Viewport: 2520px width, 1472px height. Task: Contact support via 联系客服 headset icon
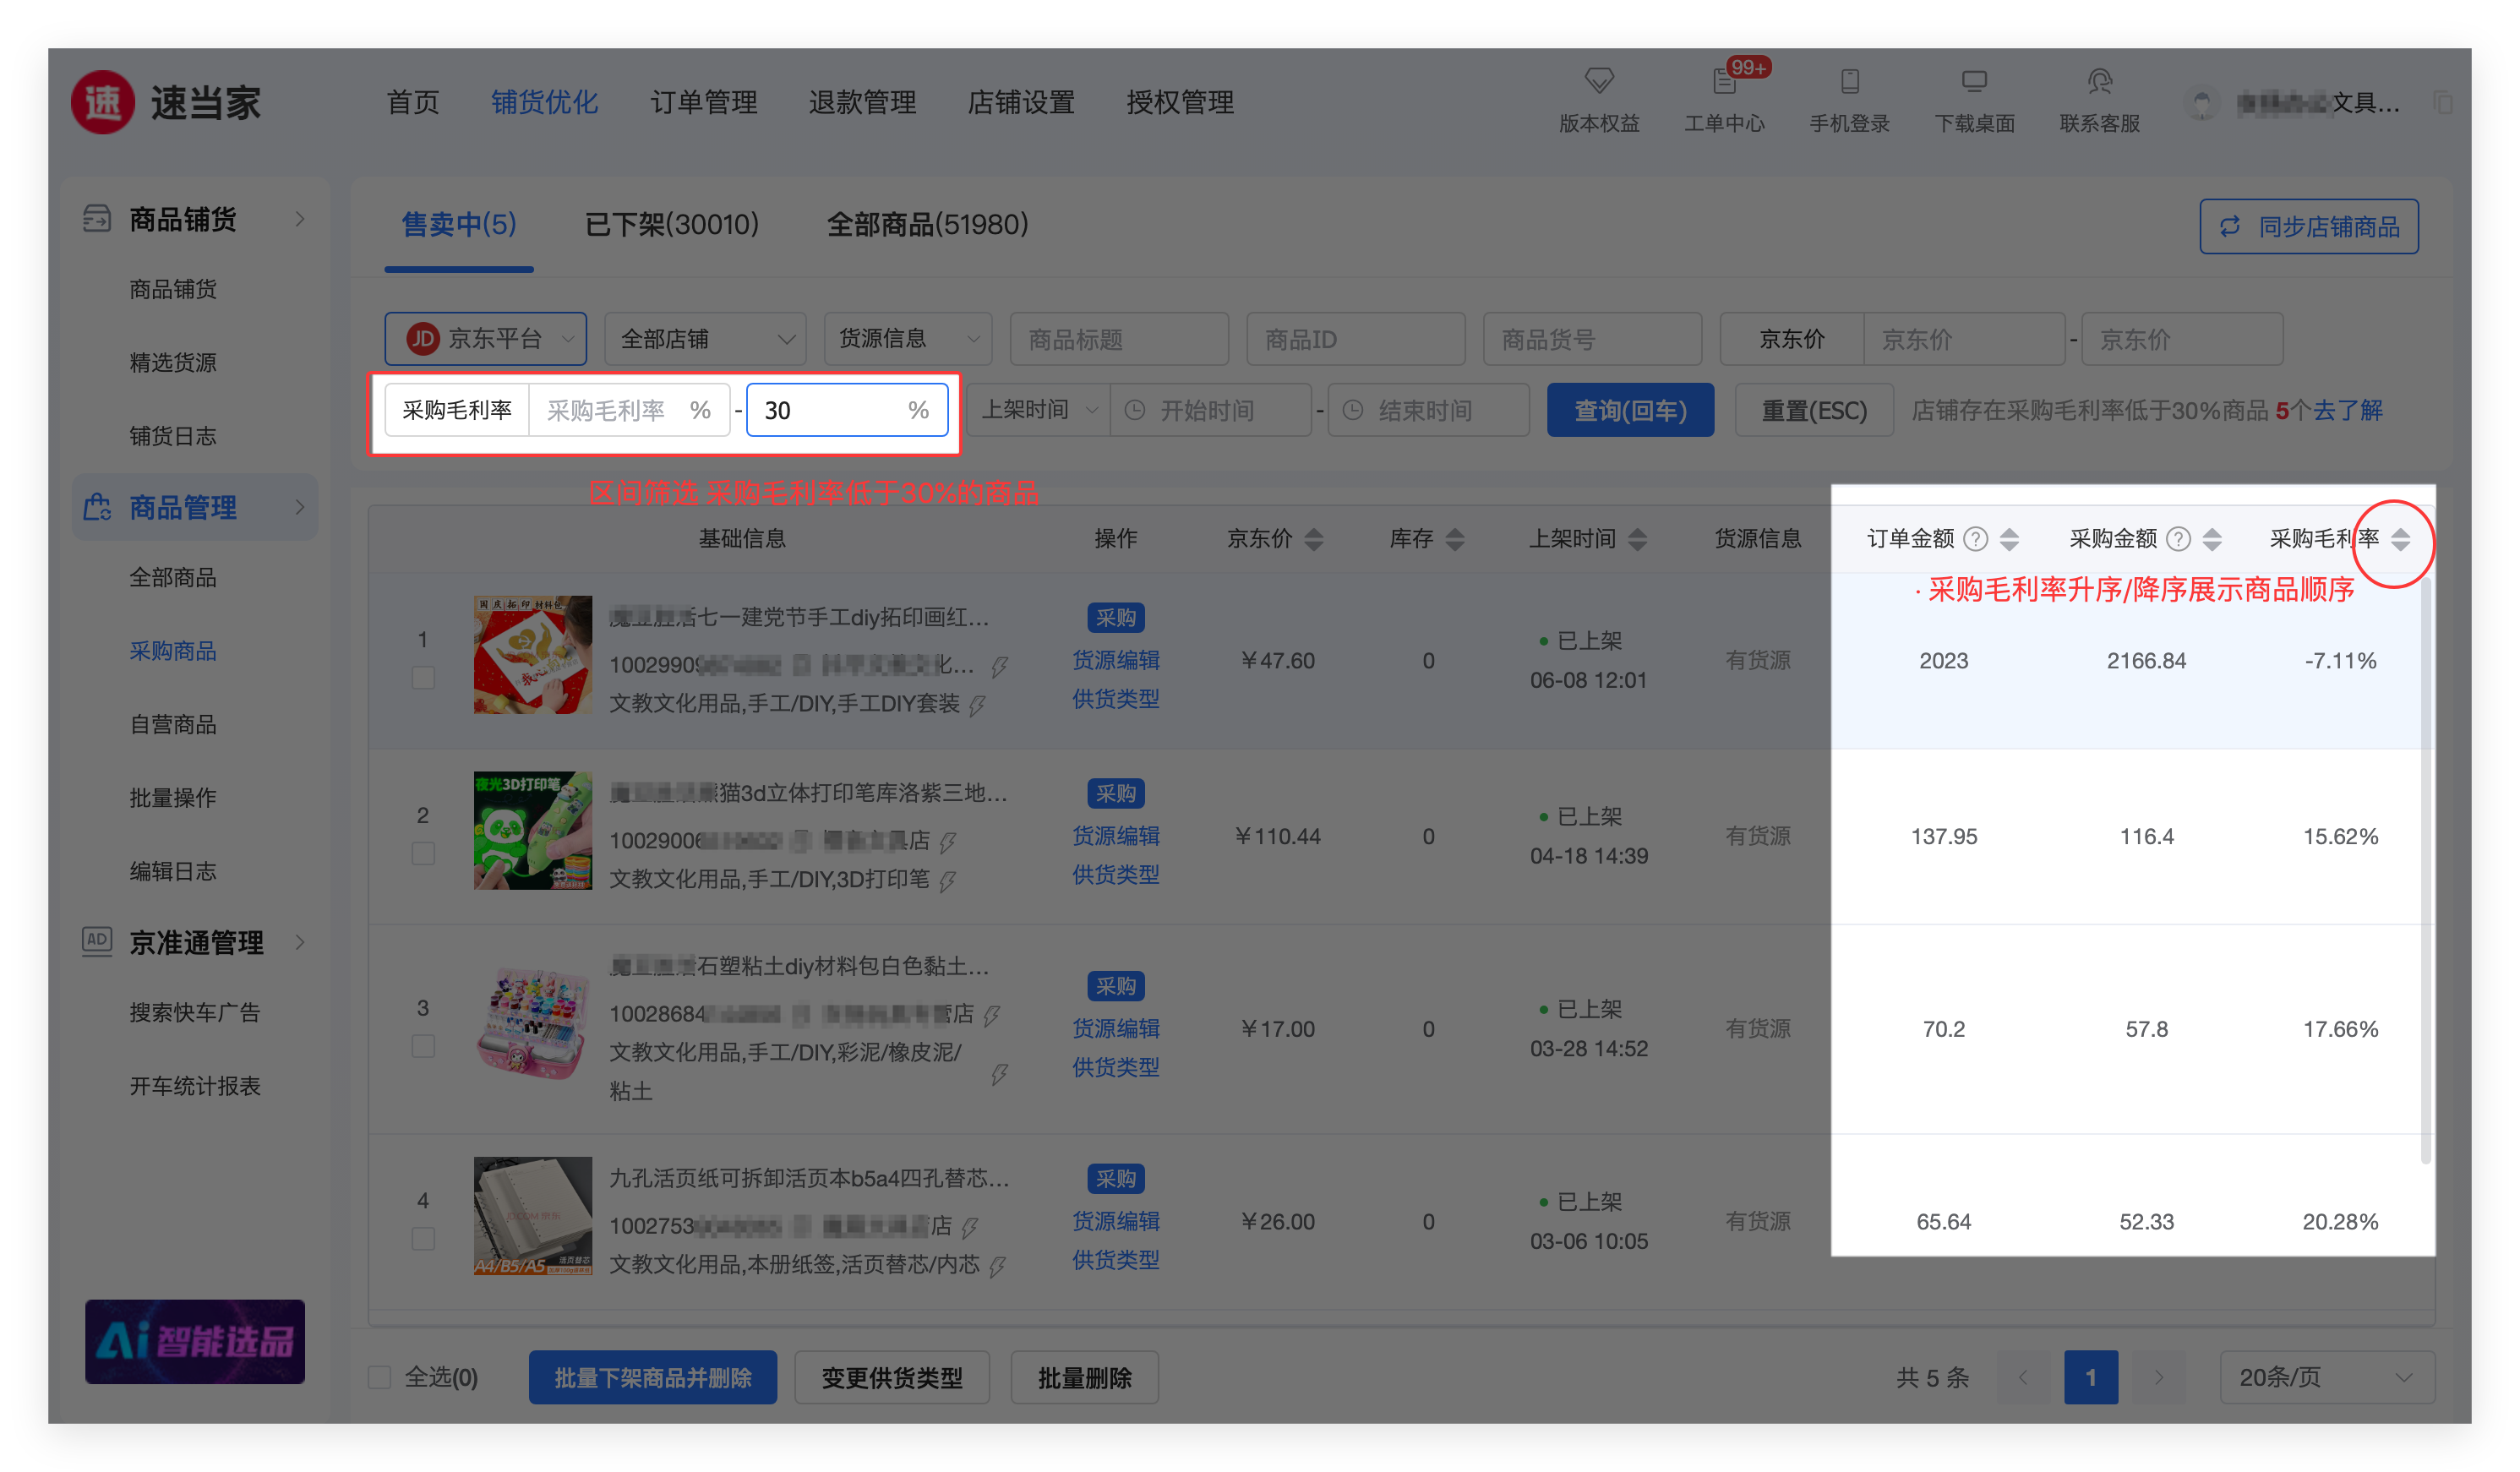tap(2099, 81)
